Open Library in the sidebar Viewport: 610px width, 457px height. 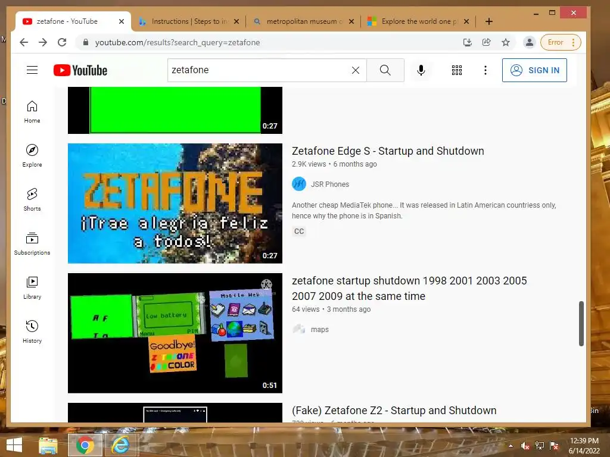(x=32, y=287)
